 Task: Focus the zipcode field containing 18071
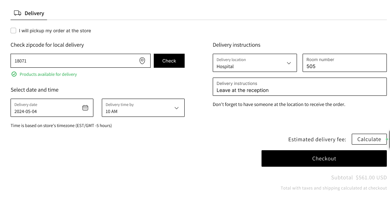coord(74,61)
